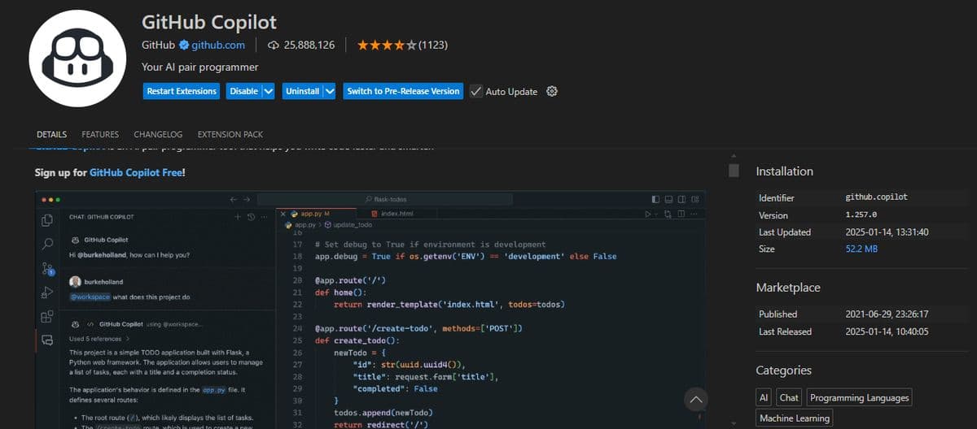Click the verified publisher badge icon
This screenshot has width=977, height=429.
[x=184, y=45]
